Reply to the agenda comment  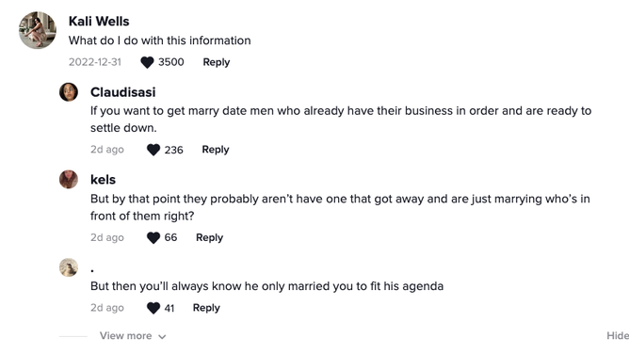[206, 308]
